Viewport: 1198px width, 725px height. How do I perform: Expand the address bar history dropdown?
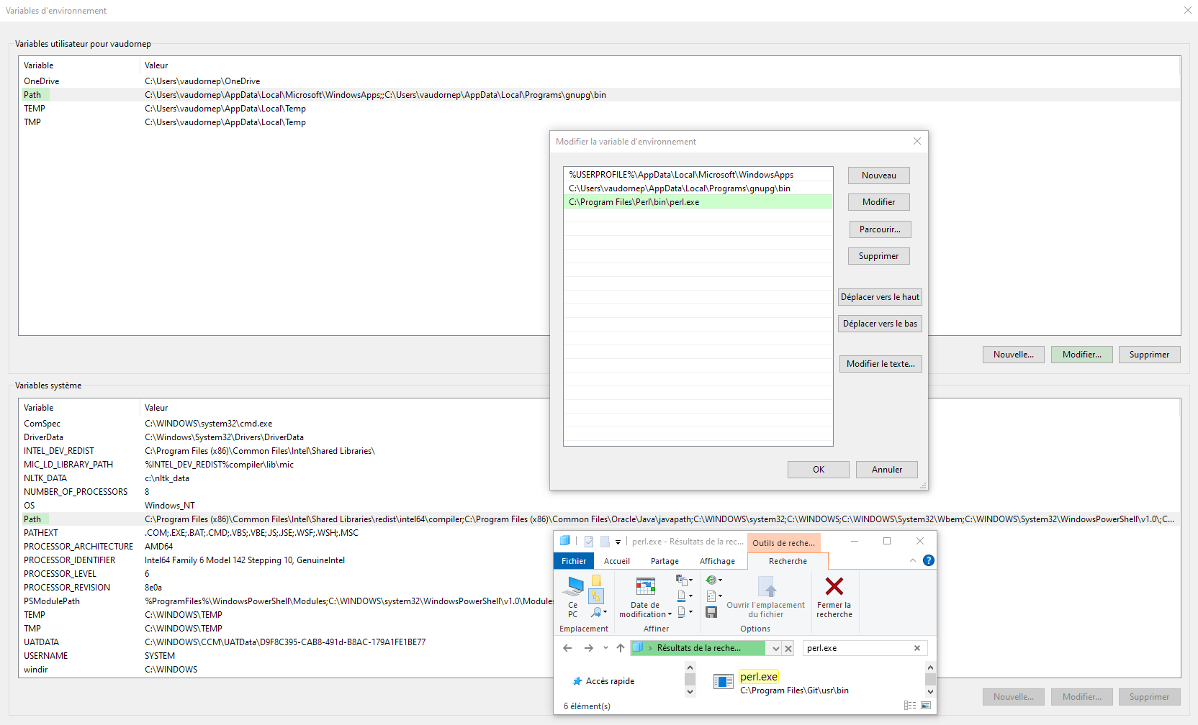click(x=775, y=648)
